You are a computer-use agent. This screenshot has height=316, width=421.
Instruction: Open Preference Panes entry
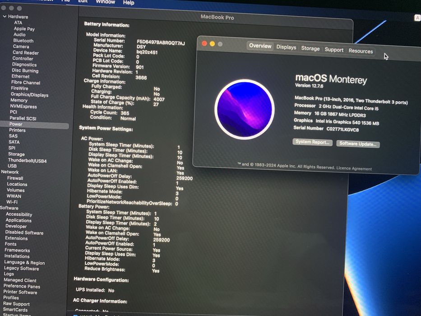pos(22,287)
